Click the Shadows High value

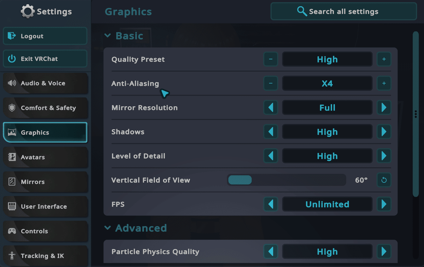327,132
